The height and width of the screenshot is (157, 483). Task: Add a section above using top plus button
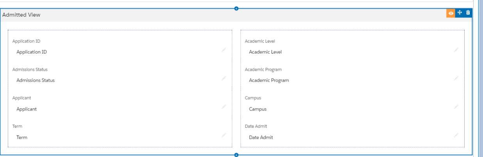tap(236, 8)
